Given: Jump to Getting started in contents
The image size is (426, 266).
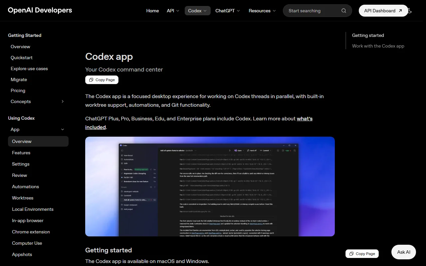Looking at the screenshot, I should click(x=368, y=35).
